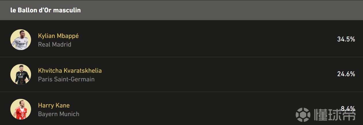Select the Paris Saint-Germain club label
363x125 pixels.
pyautogui.click(x=66, y=79)
